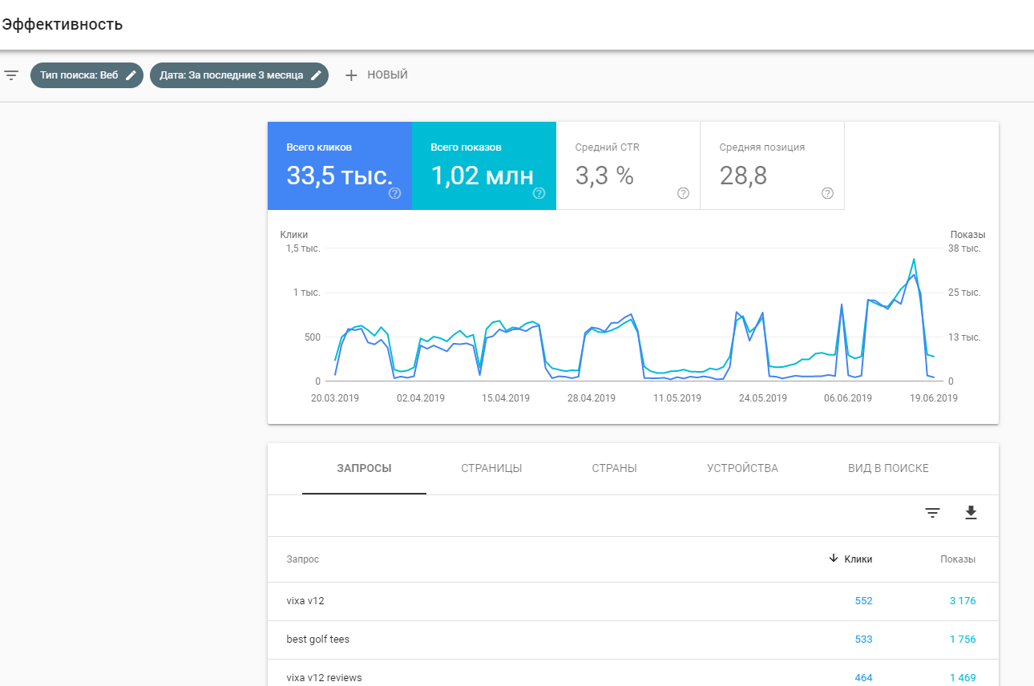Click the chart date label 06.06.2019
The image size is (1034, 686).
(x=848, y=398)
